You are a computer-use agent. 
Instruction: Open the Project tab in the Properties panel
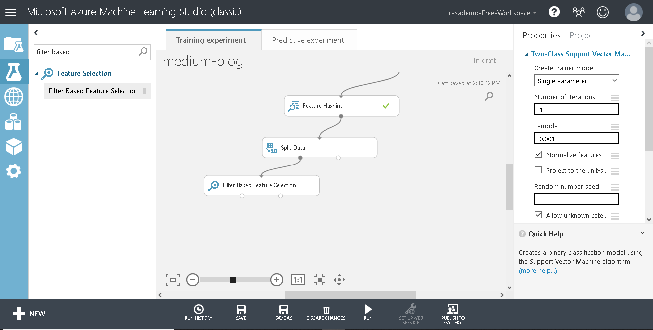[582, 35]
